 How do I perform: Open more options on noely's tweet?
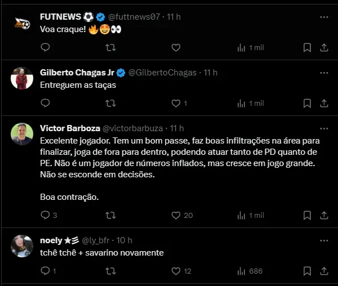coord(324,240)
